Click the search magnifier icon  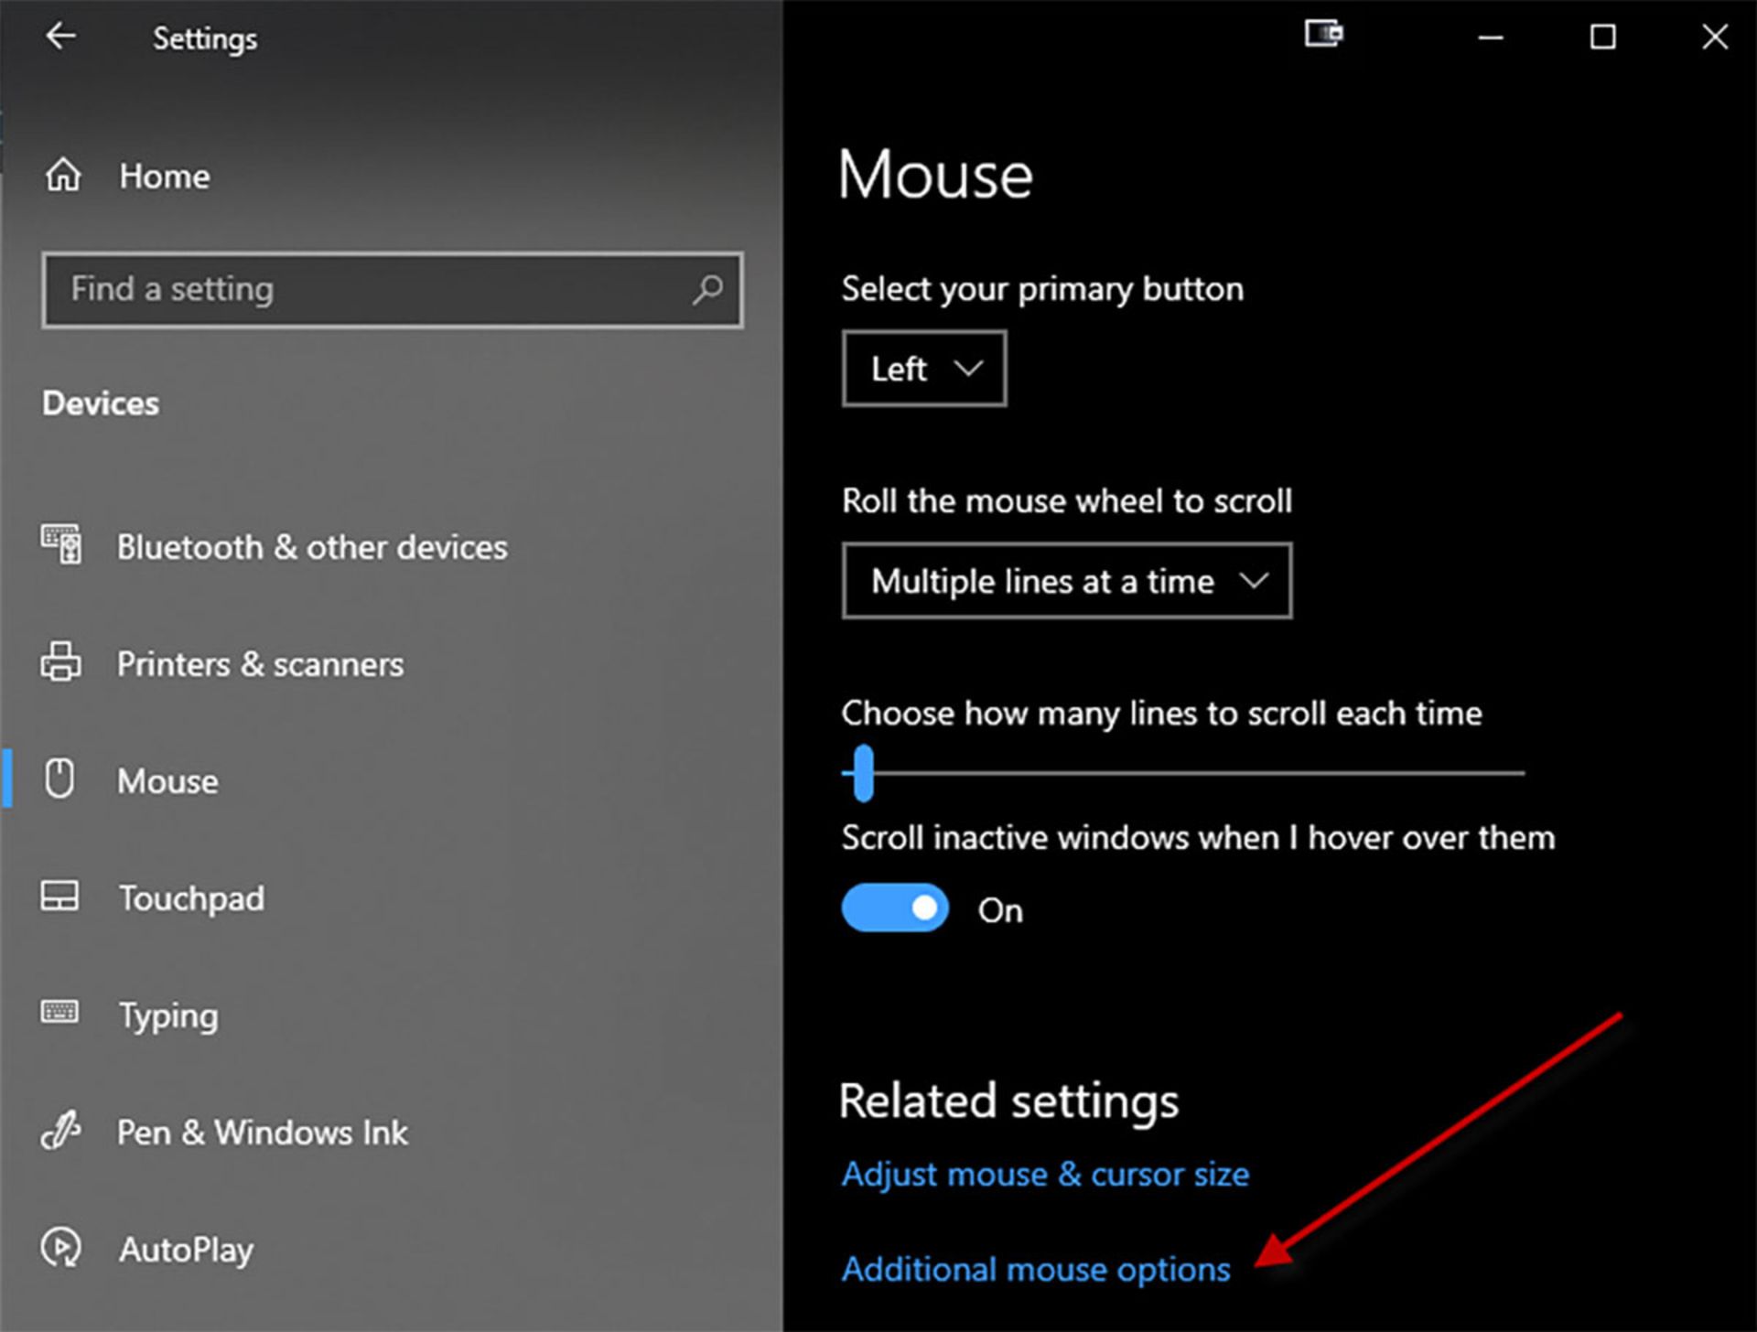[706, 290]
